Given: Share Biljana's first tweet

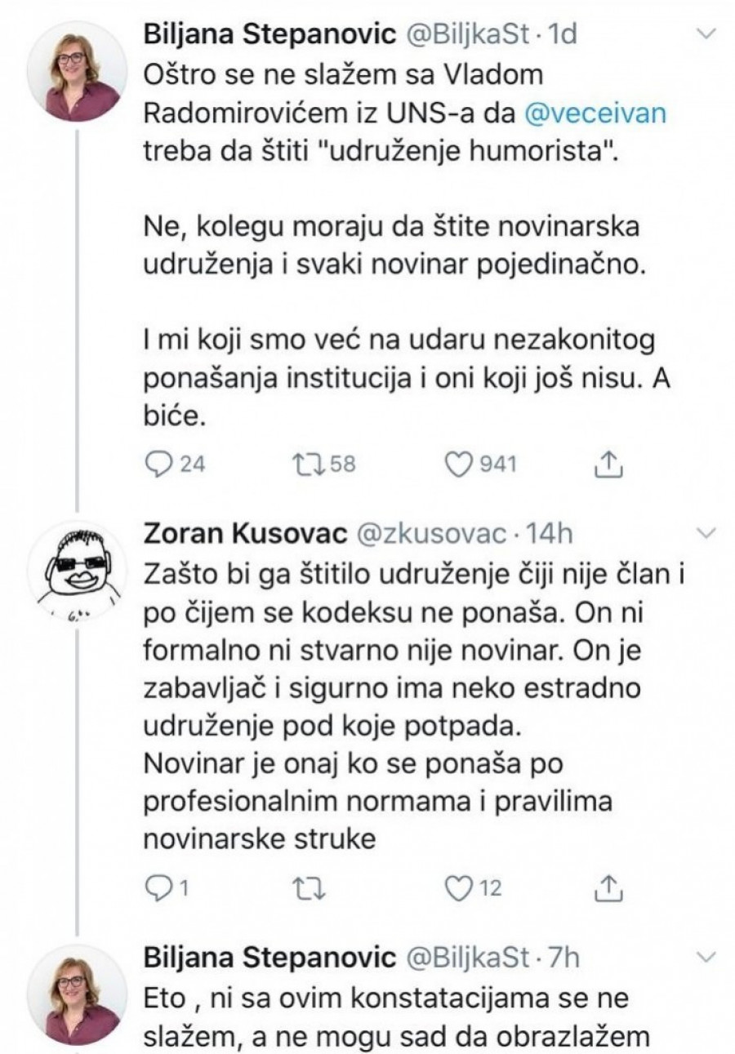Looking at the screenshot, I should (x=606, y=465).
